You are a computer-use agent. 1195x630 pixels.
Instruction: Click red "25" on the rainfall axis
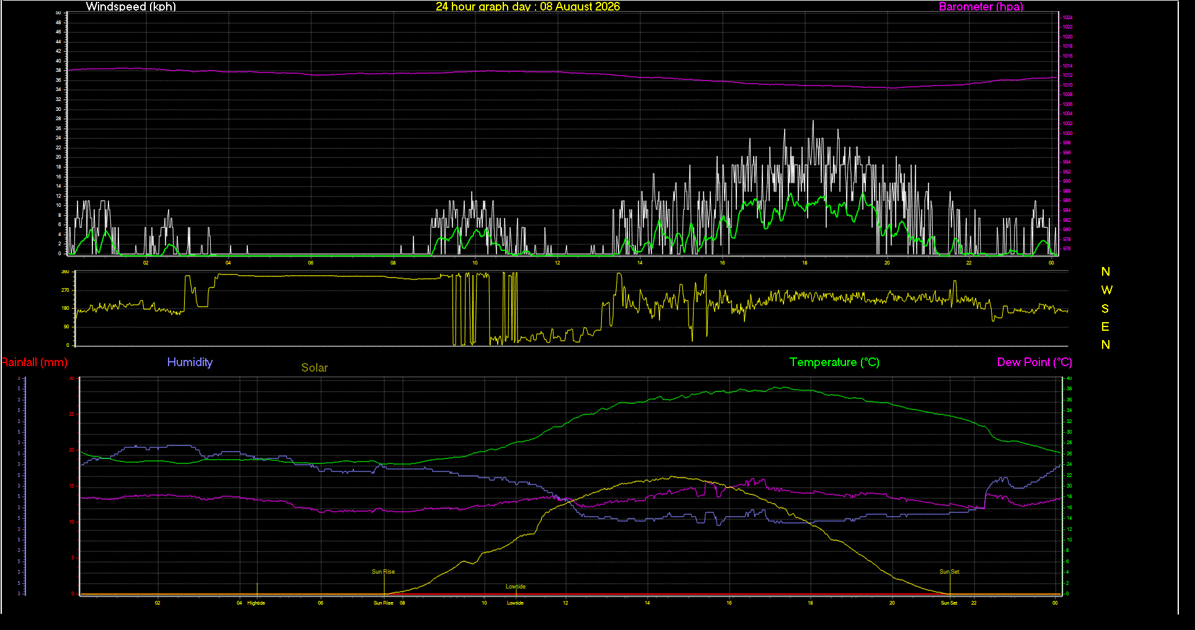point(71,414)
